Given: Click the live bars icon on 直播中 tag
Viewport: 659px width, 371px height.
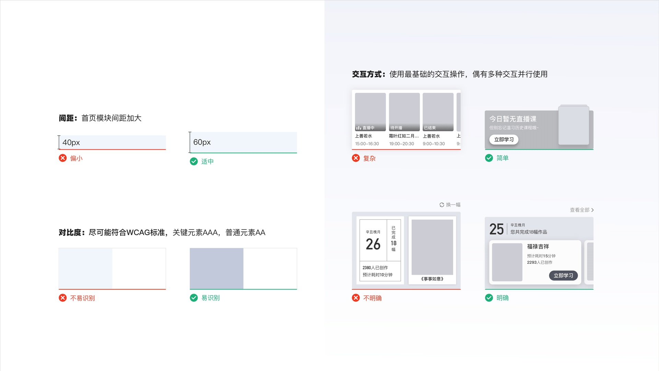Looking at the screenshot, I should click(359, 128).
